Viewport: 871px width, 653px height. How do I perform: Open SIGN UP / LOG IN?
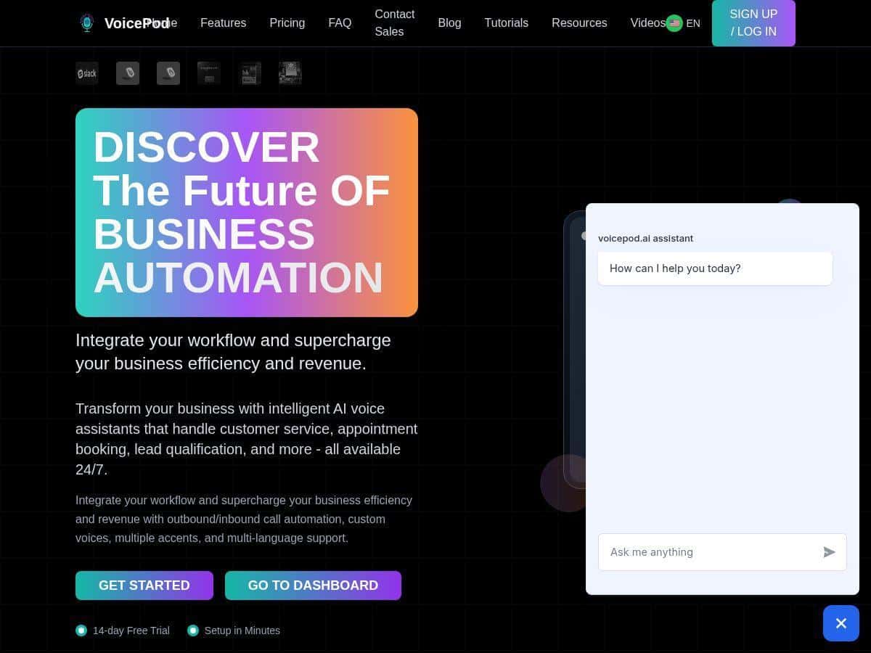(x=753, y=22)
